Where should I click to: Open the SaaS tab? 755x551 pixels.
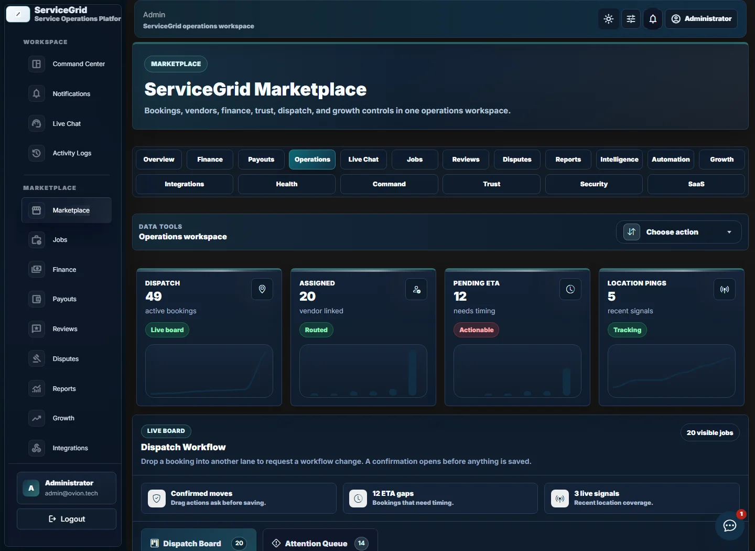[x=696, y=184]
